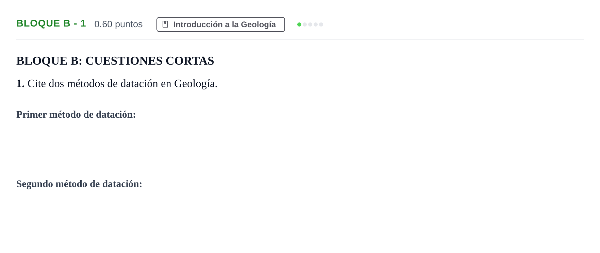Open the Introducción a la Geología tag
600x253 pixels.
click(x=220, y=24)
